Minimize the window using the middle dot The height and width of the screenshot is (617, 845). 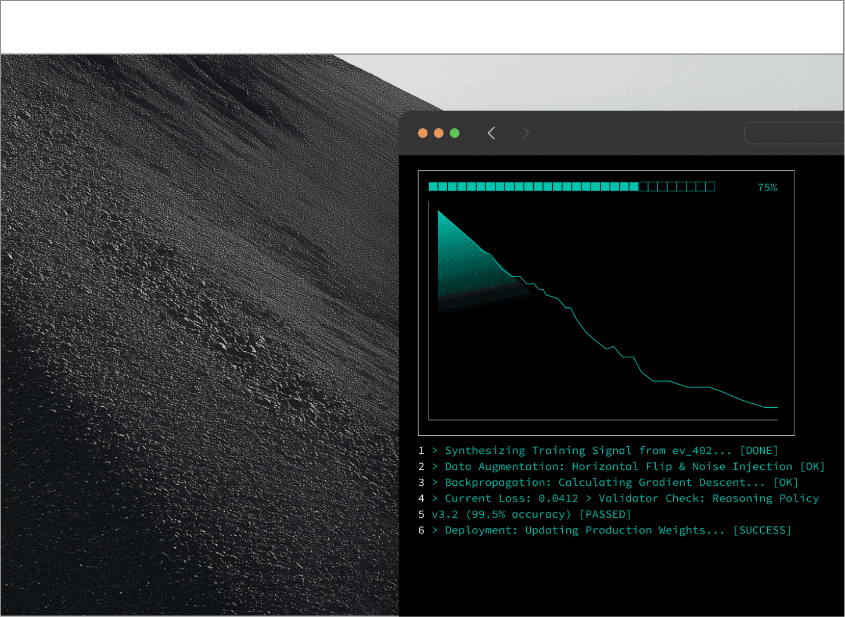tap(438, 133)
